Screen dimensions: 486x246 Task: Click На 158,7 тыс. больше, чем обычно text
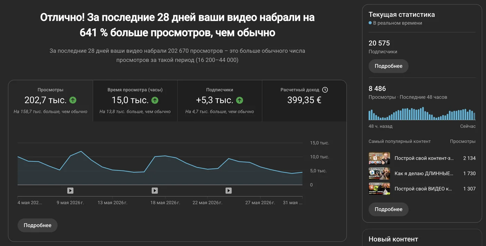pyautogui.click(x=50, y=112)
